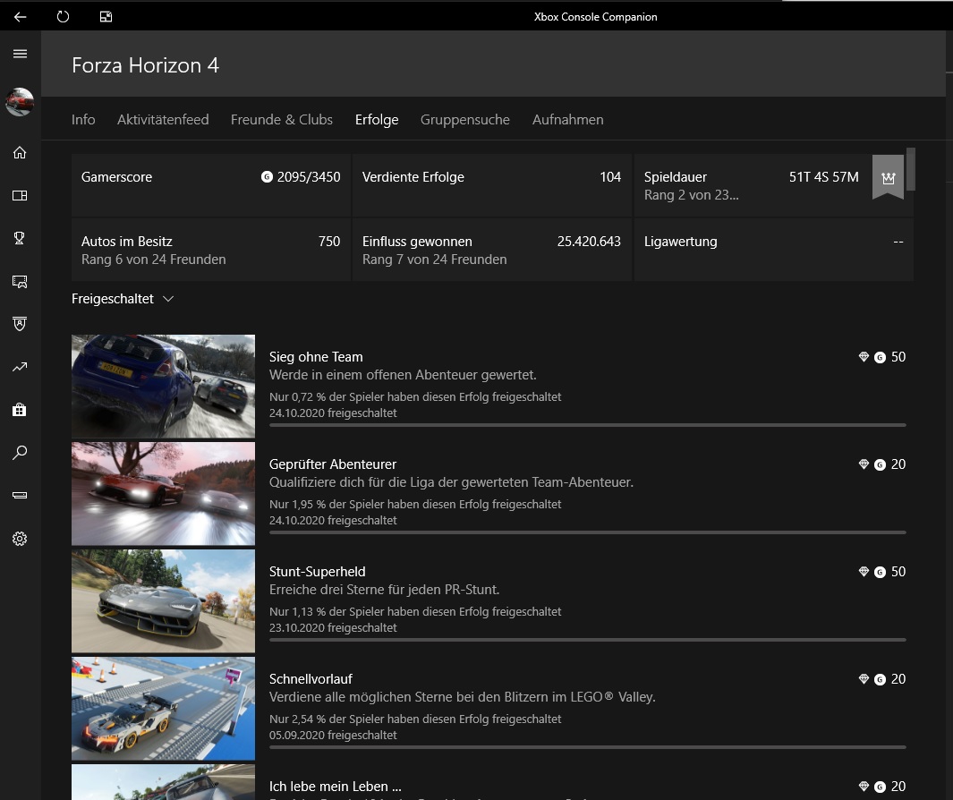Viewport: 953px width, 800px height.
Task: Open Settings gear in the sidebar
Action: [20, 539]
